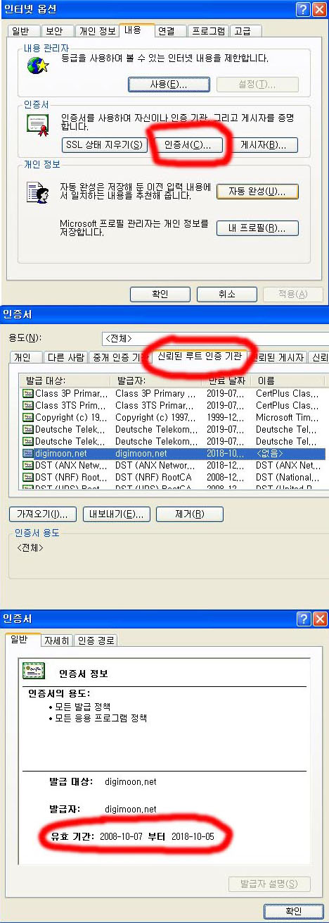Screen dimensions: 329x923
Task: Select the 신뢰된 루트 인증 기관 tab
Action: pyautogui.click(x=198, y=356)
